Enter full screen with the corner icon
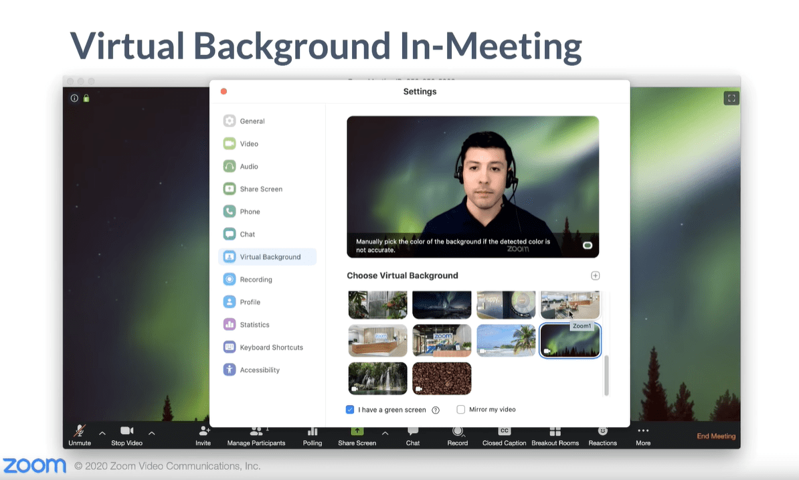 [x=731, y=98]
